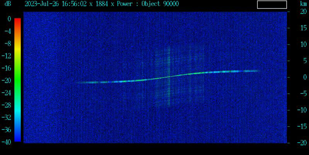Click the '-20' km axis label
Image resolution: width=309 pixels, height=155 pixels.
tap(302, 143)
